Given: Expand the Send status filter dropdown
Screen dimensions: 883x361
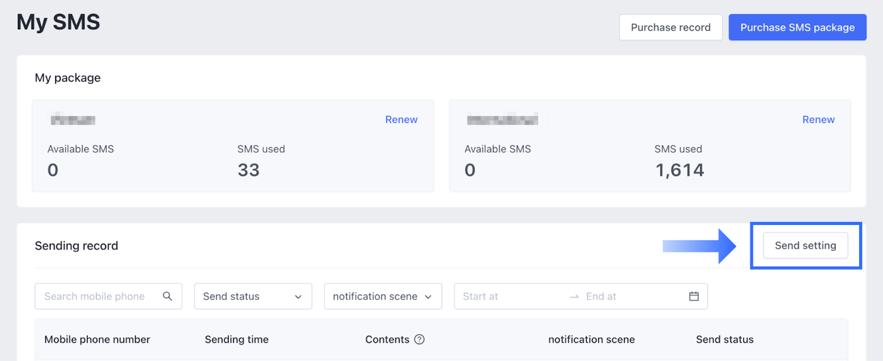Looking at the screenshot, I should (x=253, y=297).
